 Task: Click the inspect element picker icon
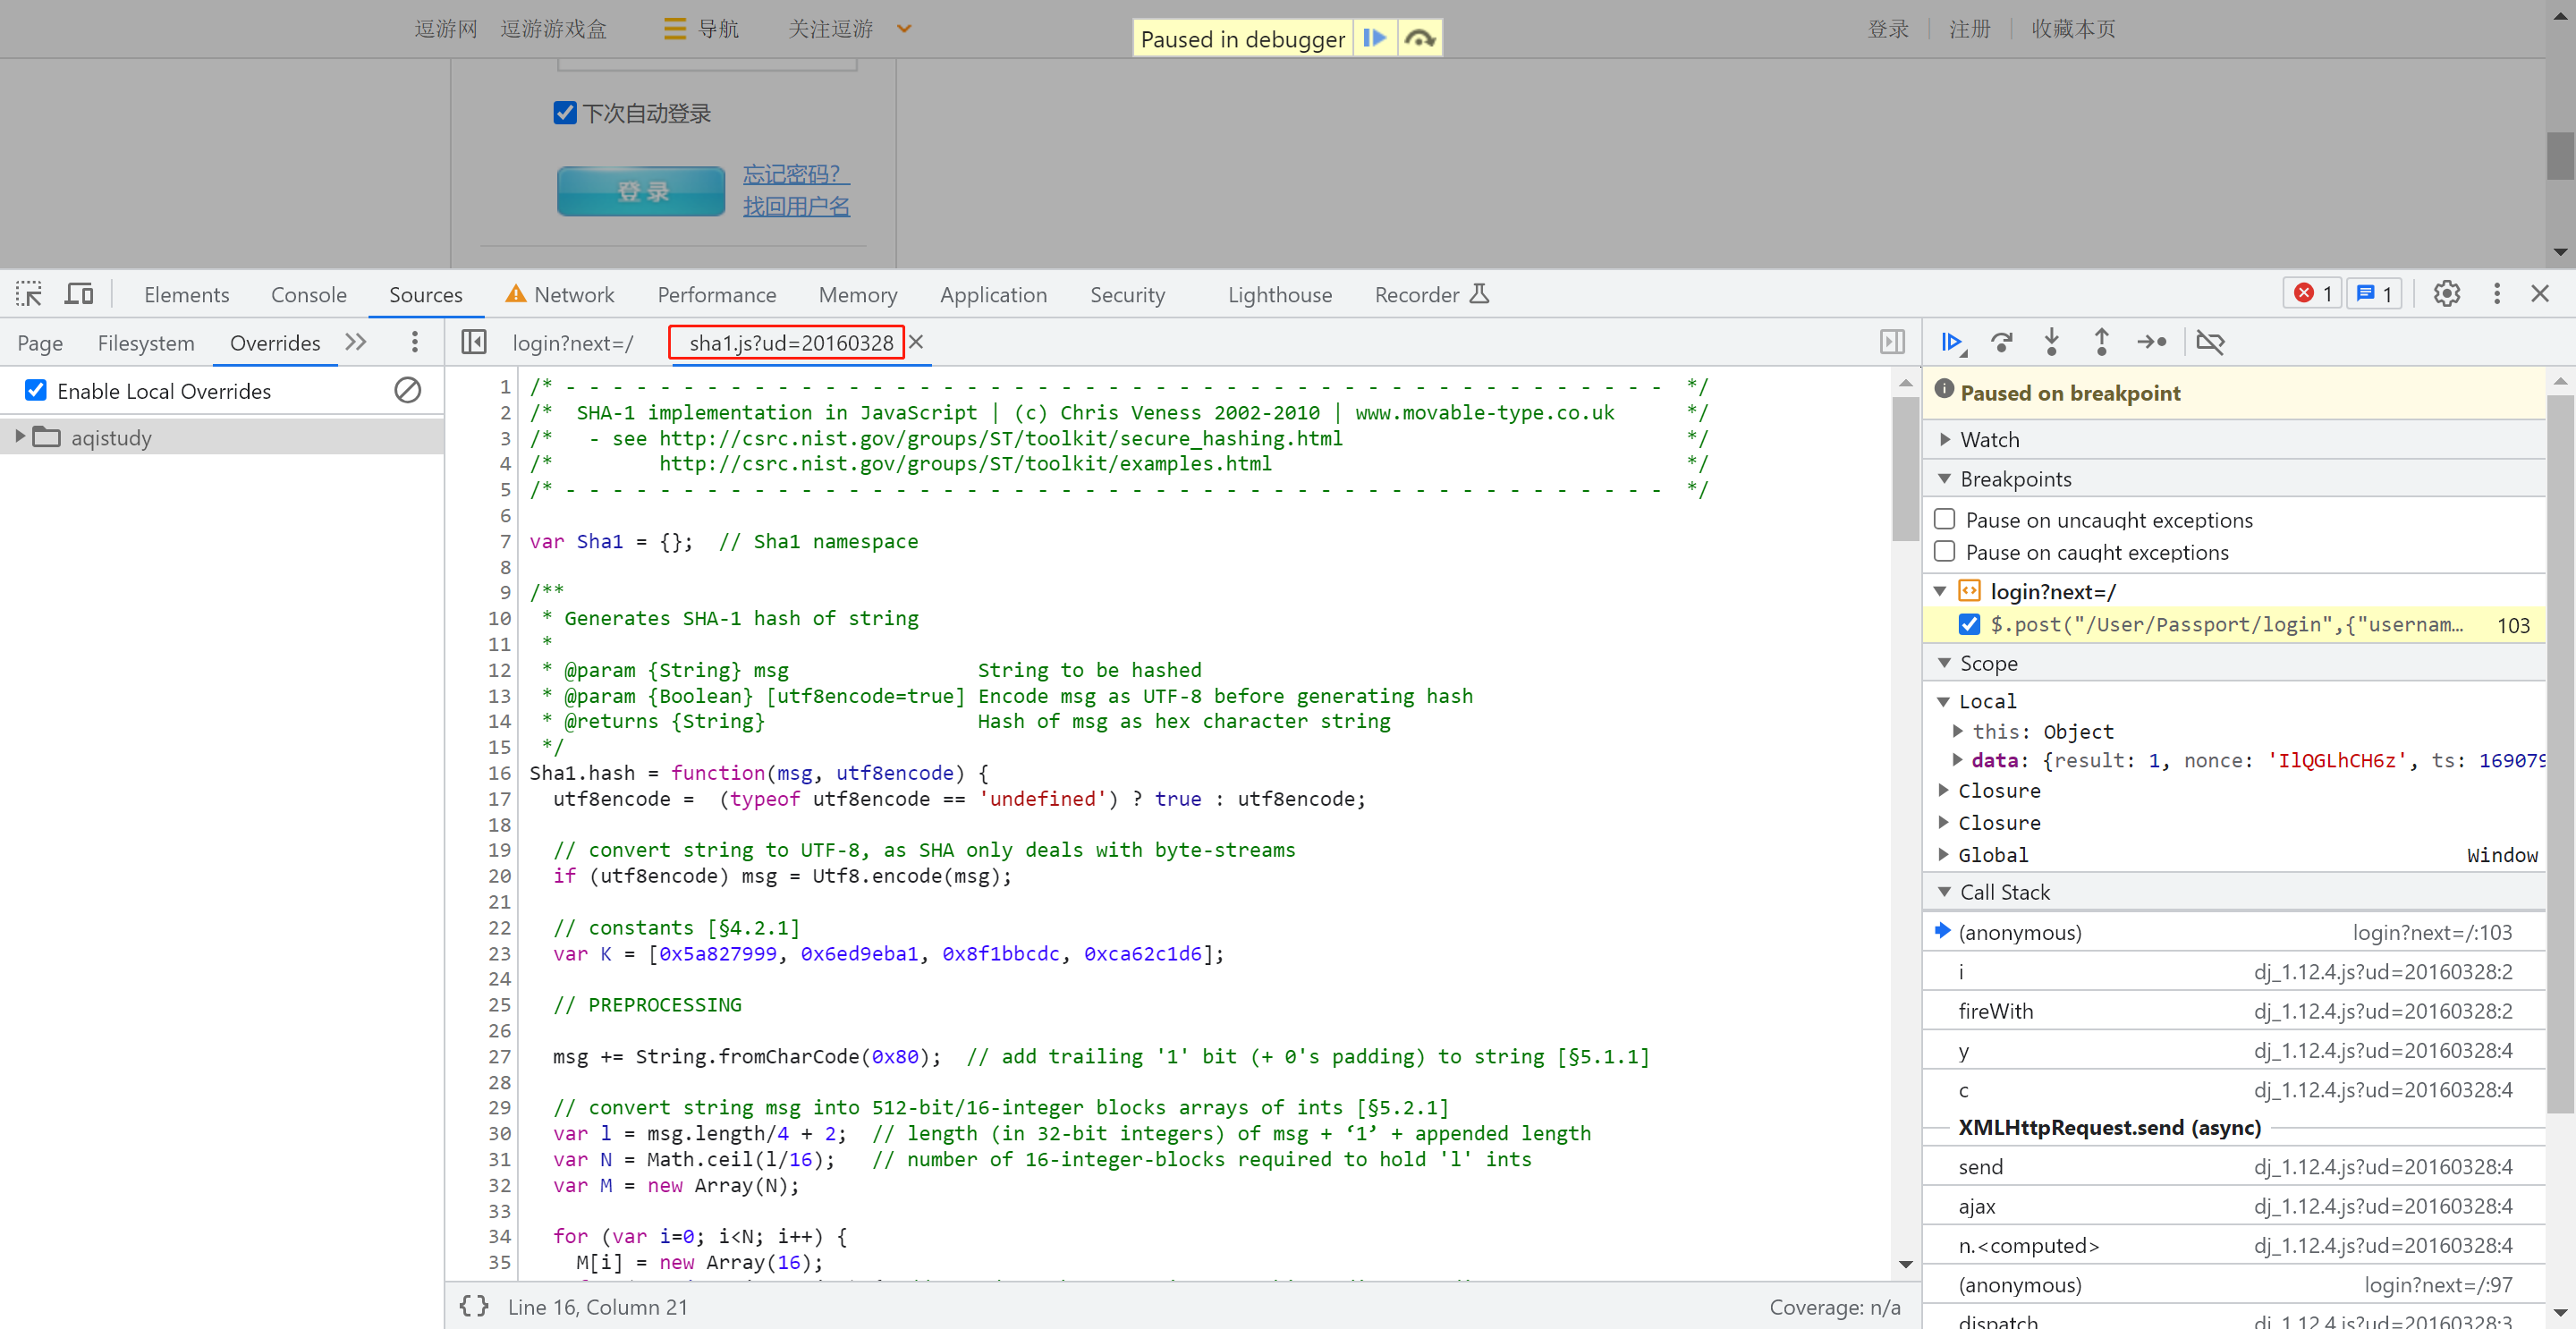(x=29, y=294)
